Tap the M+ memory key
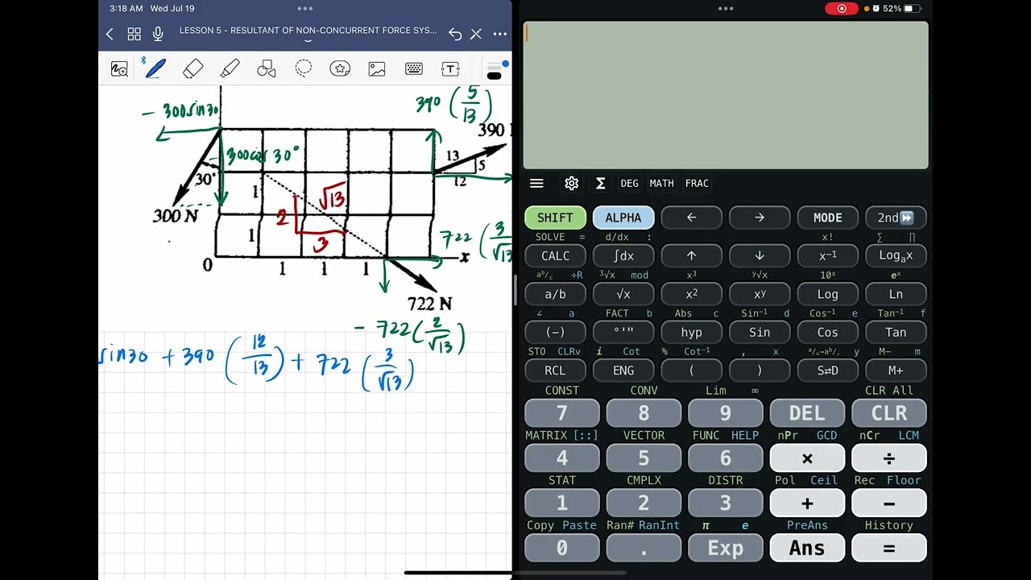 pyautogui.click(x=896, y=371)
